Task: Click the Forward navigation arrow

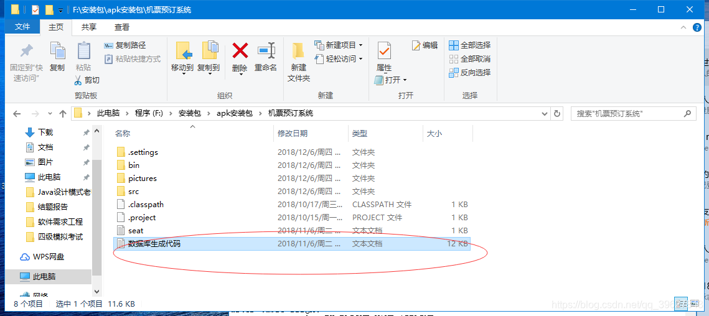Action: tap(35, 113)
